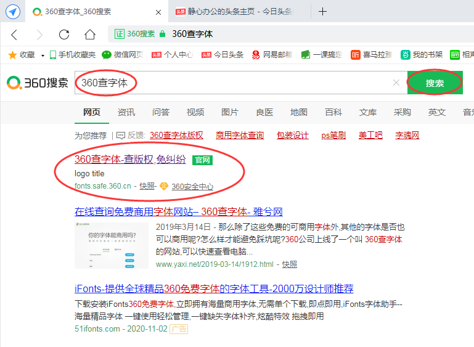Open result 360查字体-查版权,免纠纷

click(x=130, y=159)
